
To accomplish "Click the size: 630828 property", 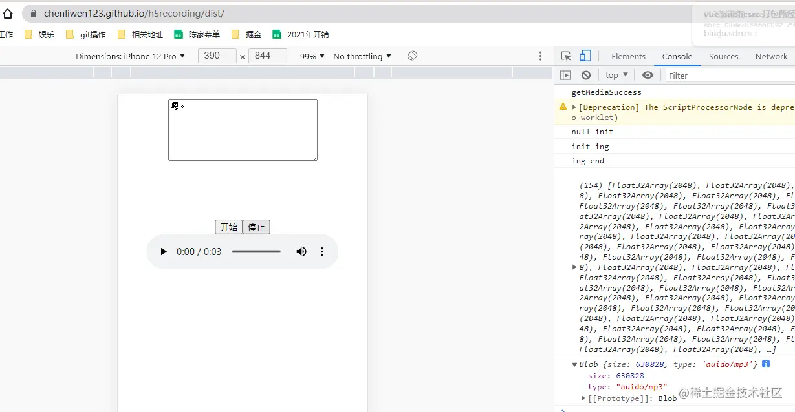I will pos(616,376).
